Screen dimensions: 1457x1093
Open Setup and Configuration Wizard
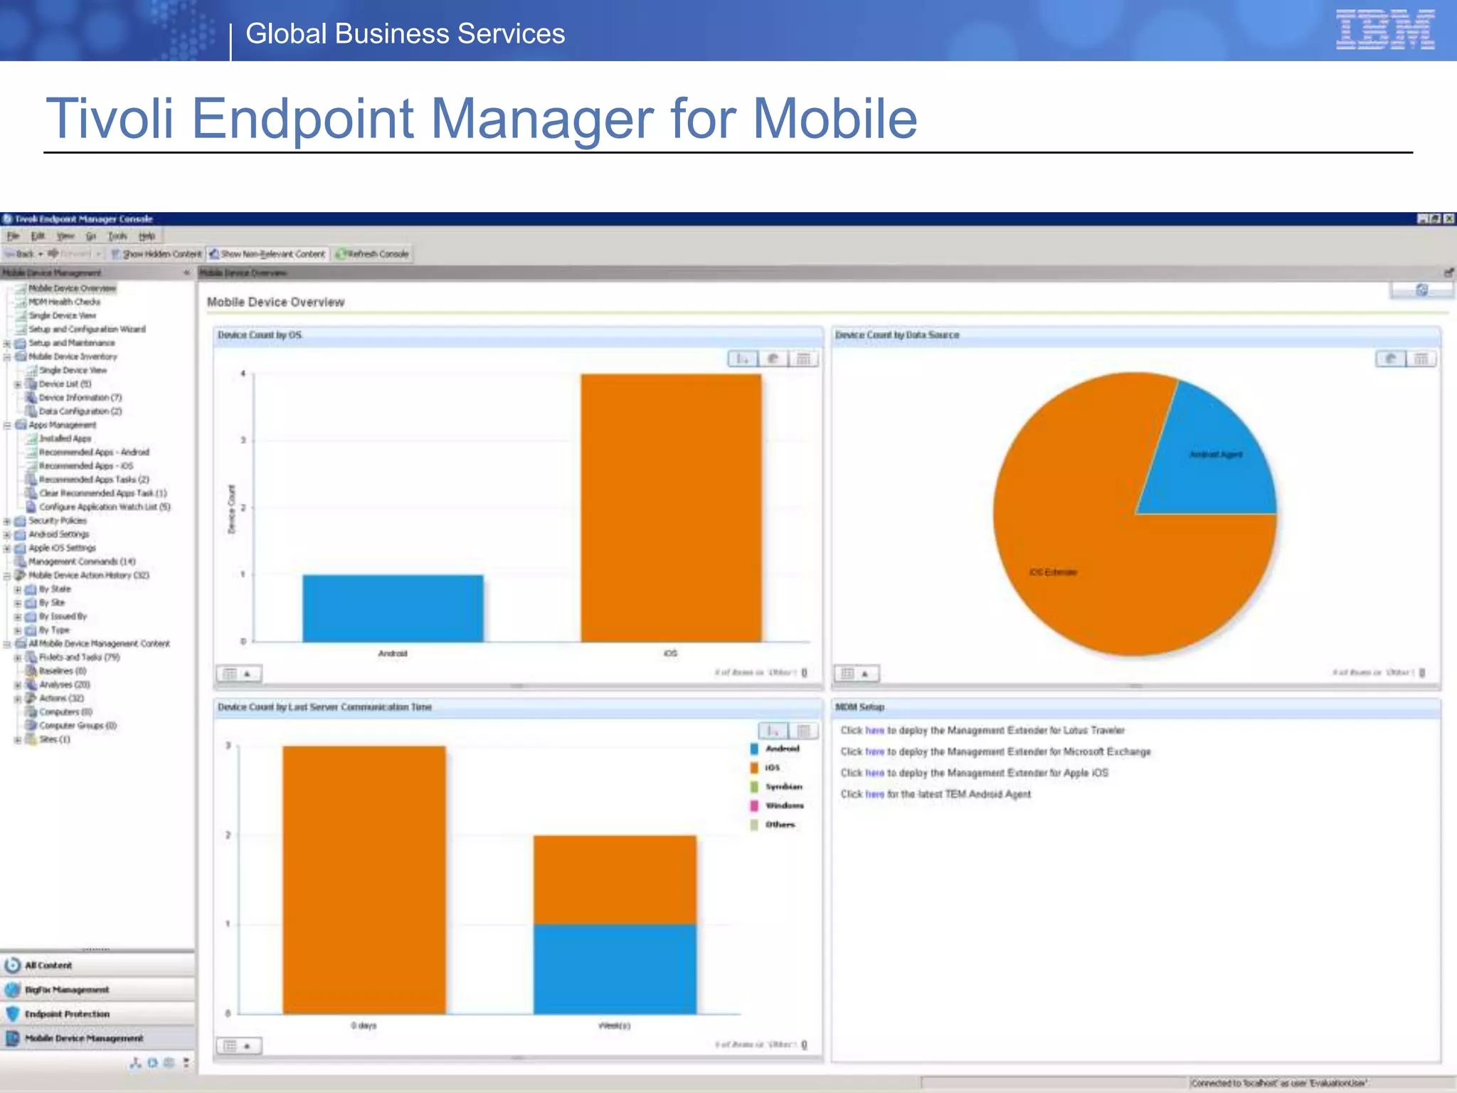[x=87, y=329]
